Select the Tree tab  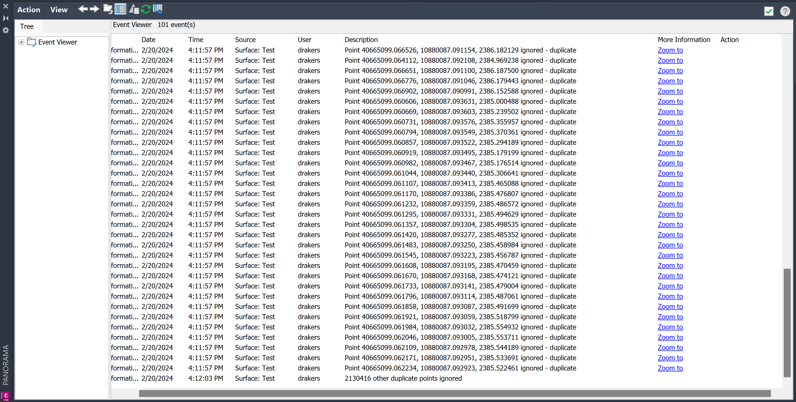point(27,27)
